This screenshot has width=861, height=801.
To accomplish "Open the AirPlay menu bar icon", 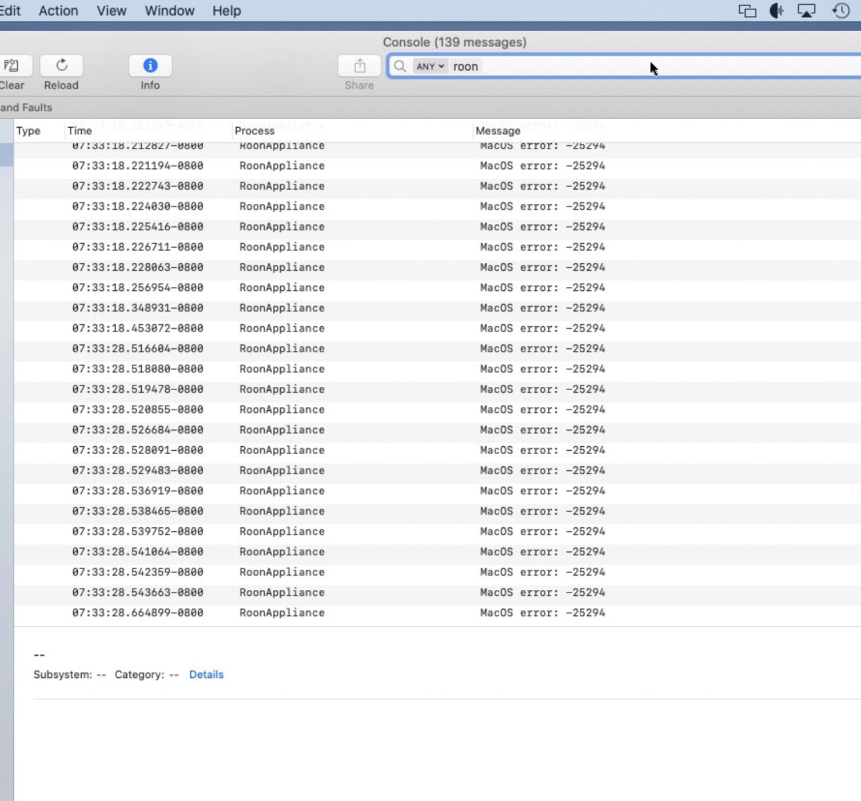I will pyautogui.click(x=806, y=11).
